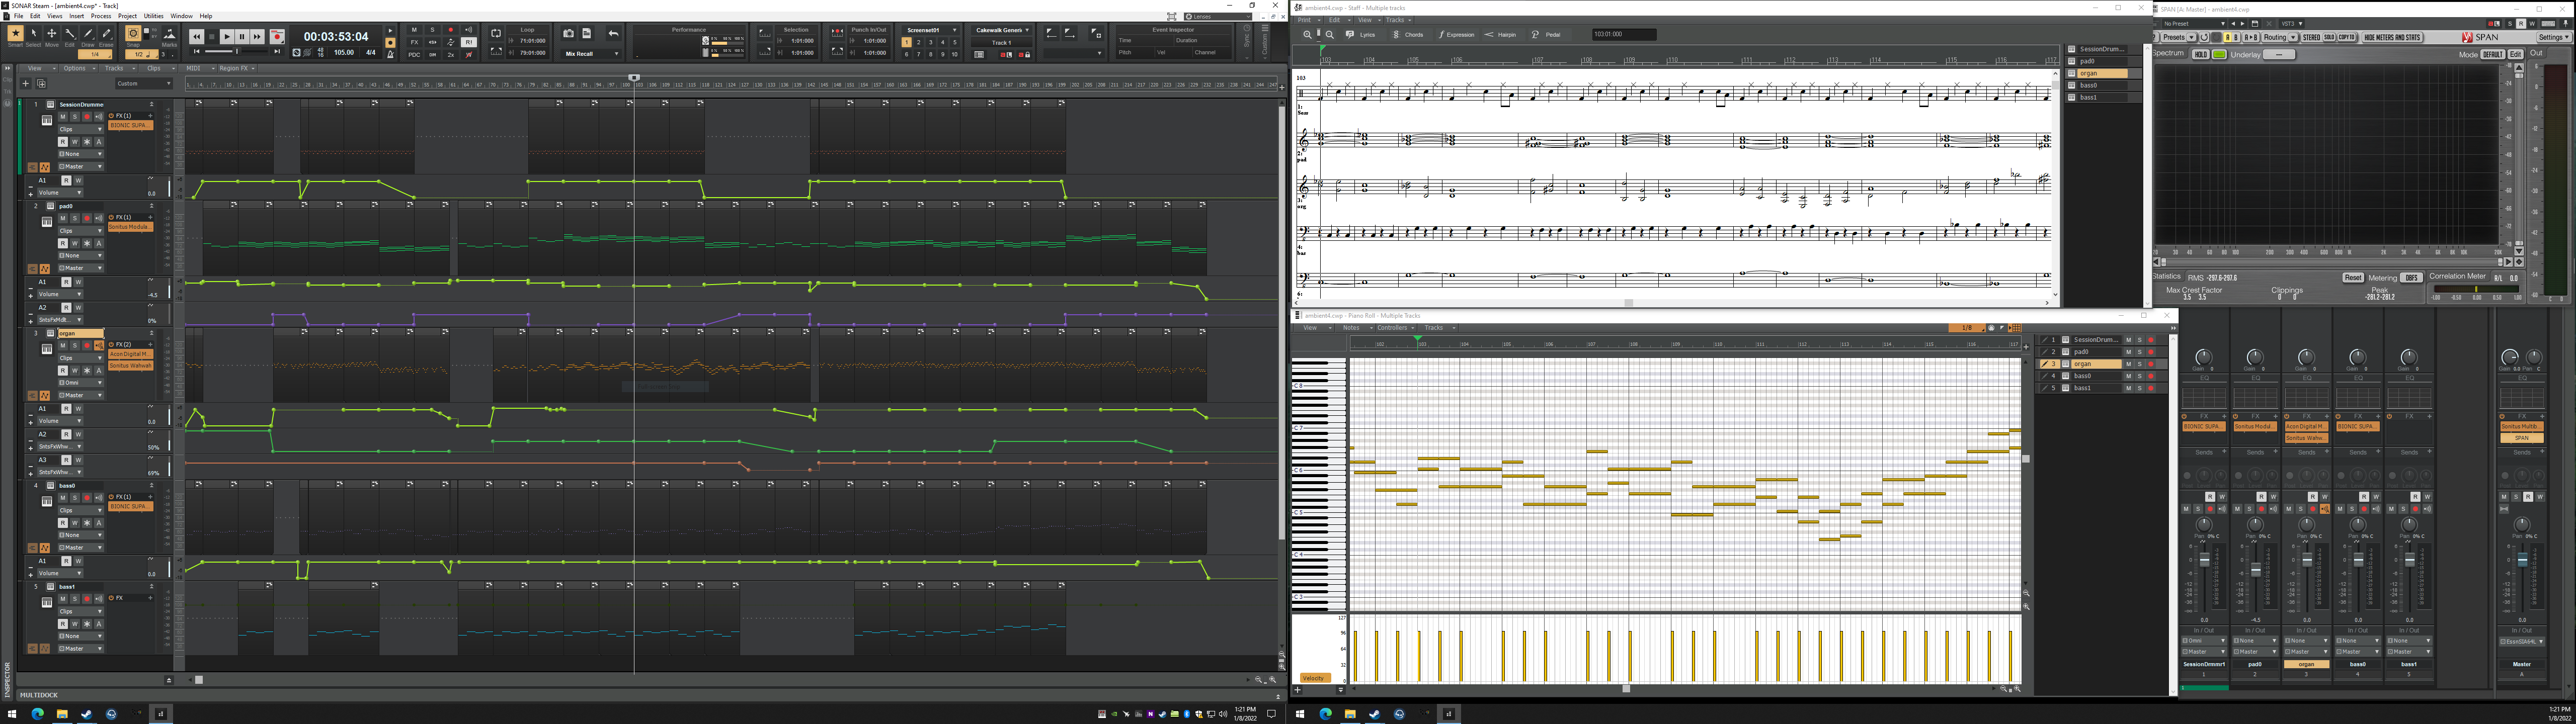Toggle the 2x oversampling button
Viewport: 2576px width, 724px height.
click(x=450, y=54)
